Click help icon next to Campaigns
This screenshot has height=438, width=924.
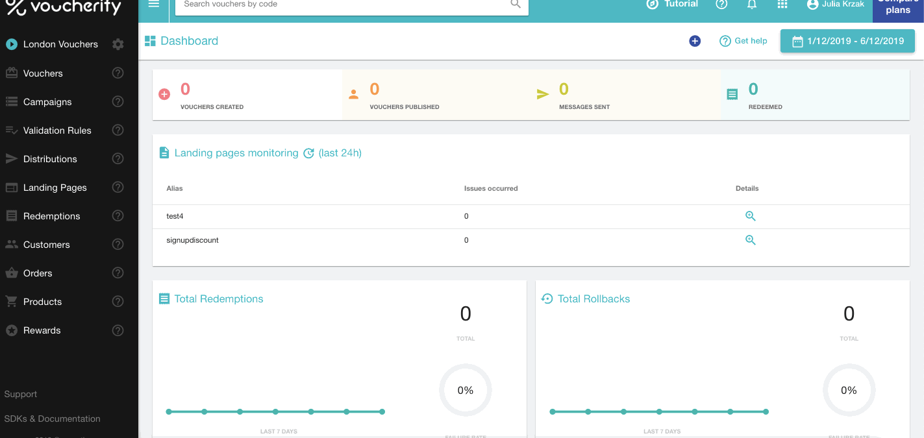(118, 101)
